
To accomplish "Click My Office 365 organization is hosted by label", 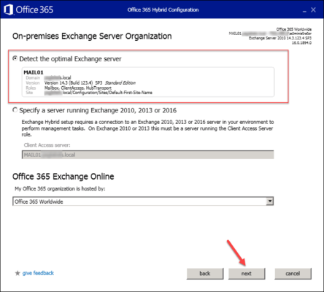I will pos(60,189).
